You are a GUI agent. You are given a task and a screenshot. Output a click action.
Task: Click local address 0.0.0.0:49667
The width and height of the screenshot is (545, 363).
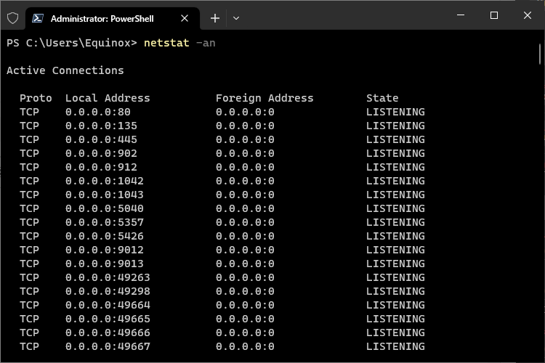pos(108,346)
